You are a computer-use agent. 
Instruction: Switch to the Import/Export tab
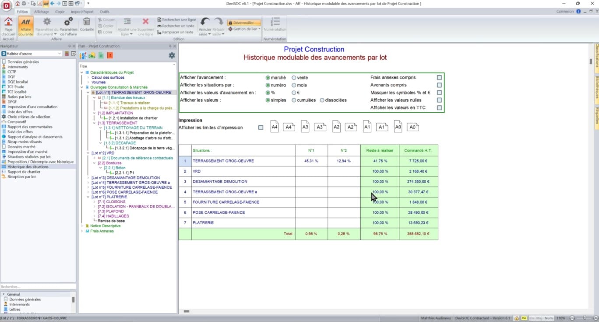[x=82, y=12]
